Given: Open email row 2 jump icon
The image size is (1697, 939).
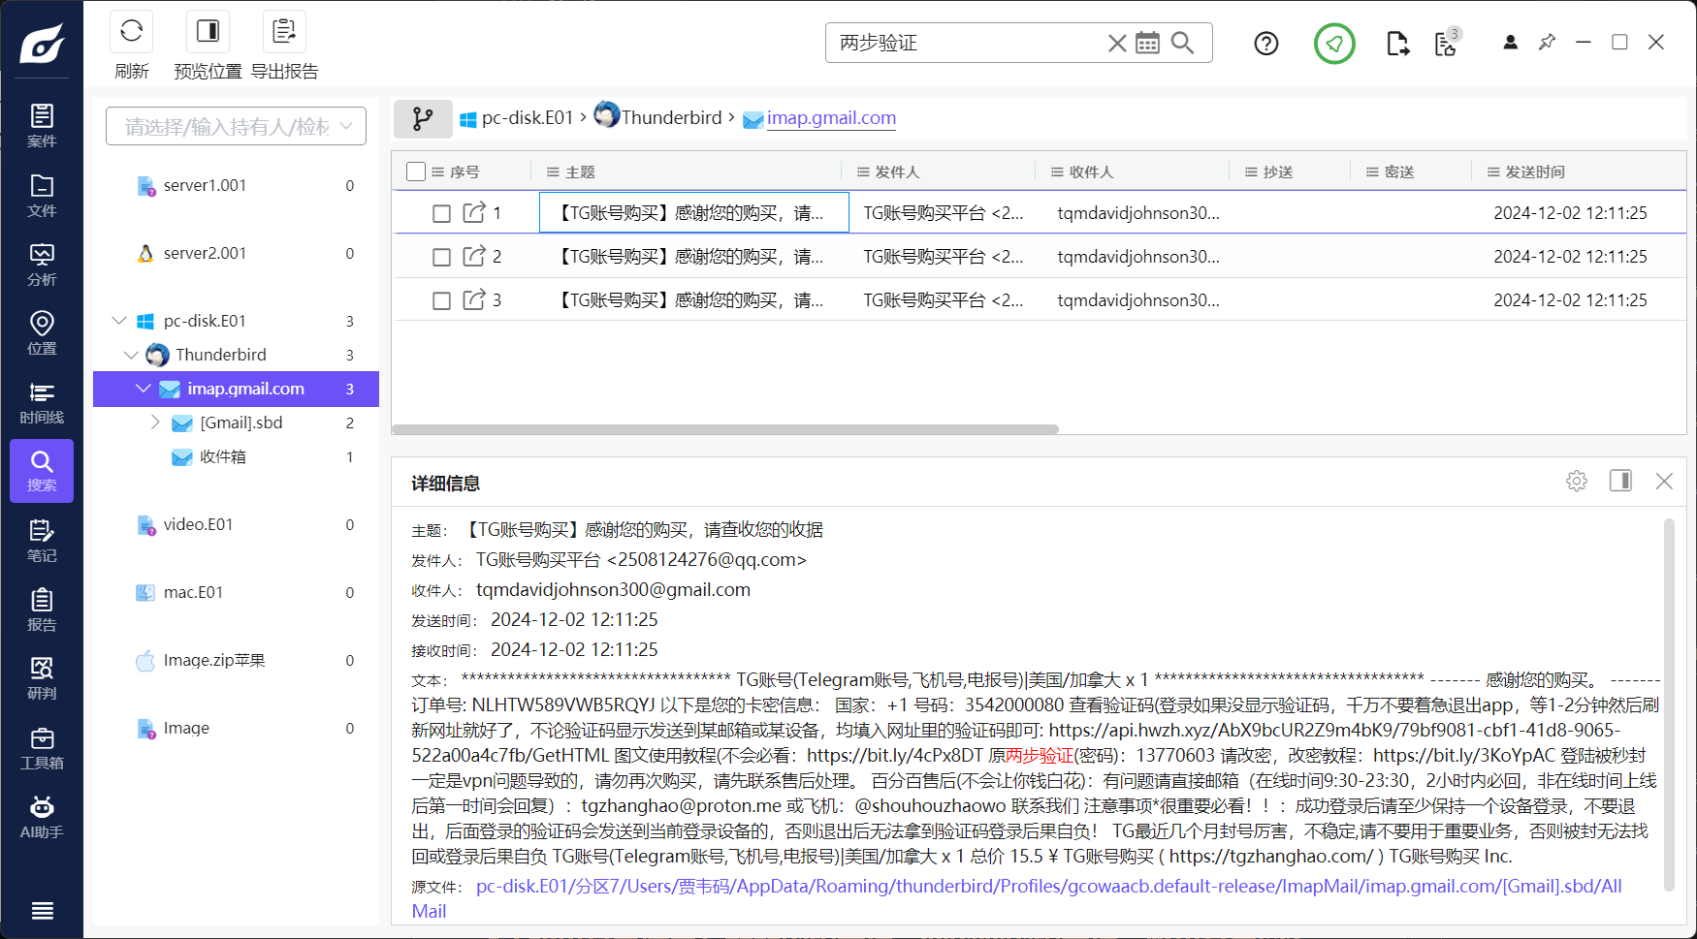Looking at the screenshot, I should click(x=474, y=256).
